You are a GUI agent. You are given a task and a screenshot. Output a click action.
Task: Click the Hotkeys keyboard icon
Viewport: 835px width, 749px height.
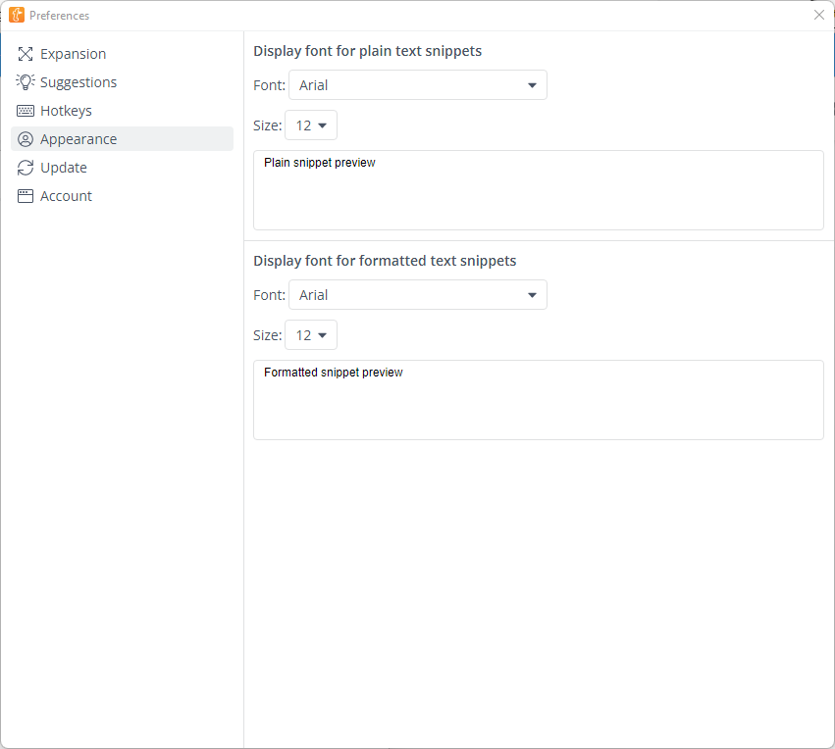point(26,111)
